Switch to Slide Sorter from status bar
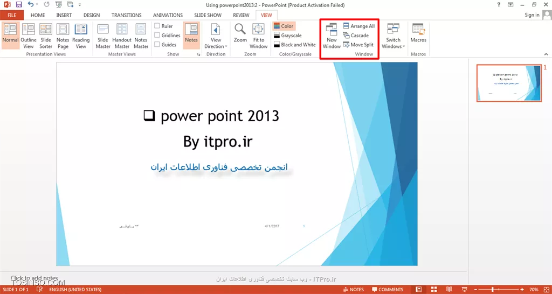Screen dimensions: 552x294 tap(435, 290)
